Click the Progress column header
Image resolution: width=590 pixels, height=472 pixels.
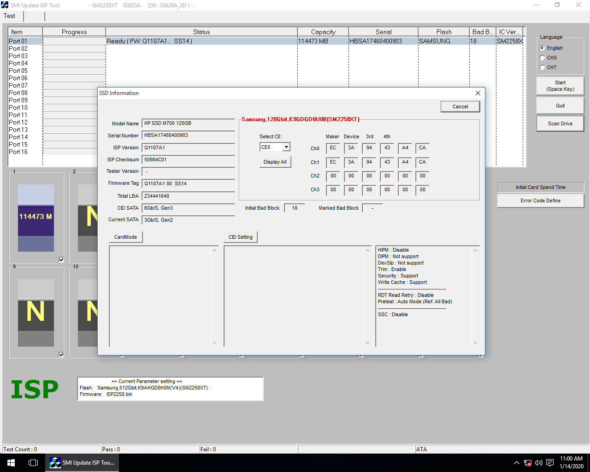[x=74, y=32]
